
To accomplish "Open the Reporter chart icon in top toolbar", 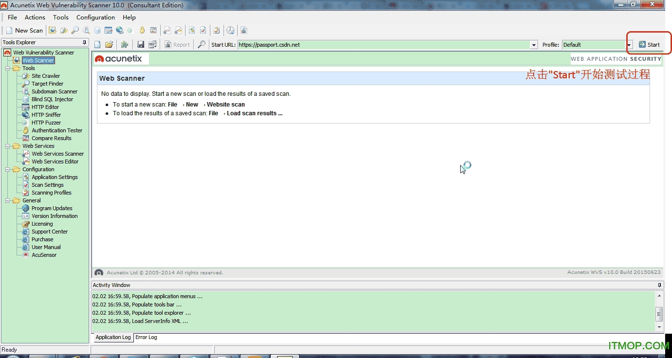I will [x=244, y=30].
